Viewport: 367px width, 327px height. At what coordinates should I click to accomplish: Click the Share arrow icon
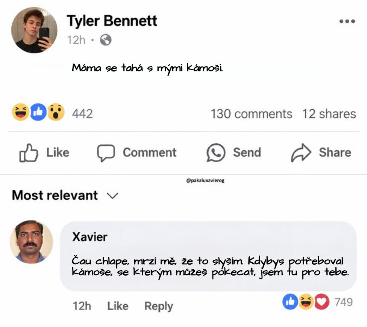point(301,153)
